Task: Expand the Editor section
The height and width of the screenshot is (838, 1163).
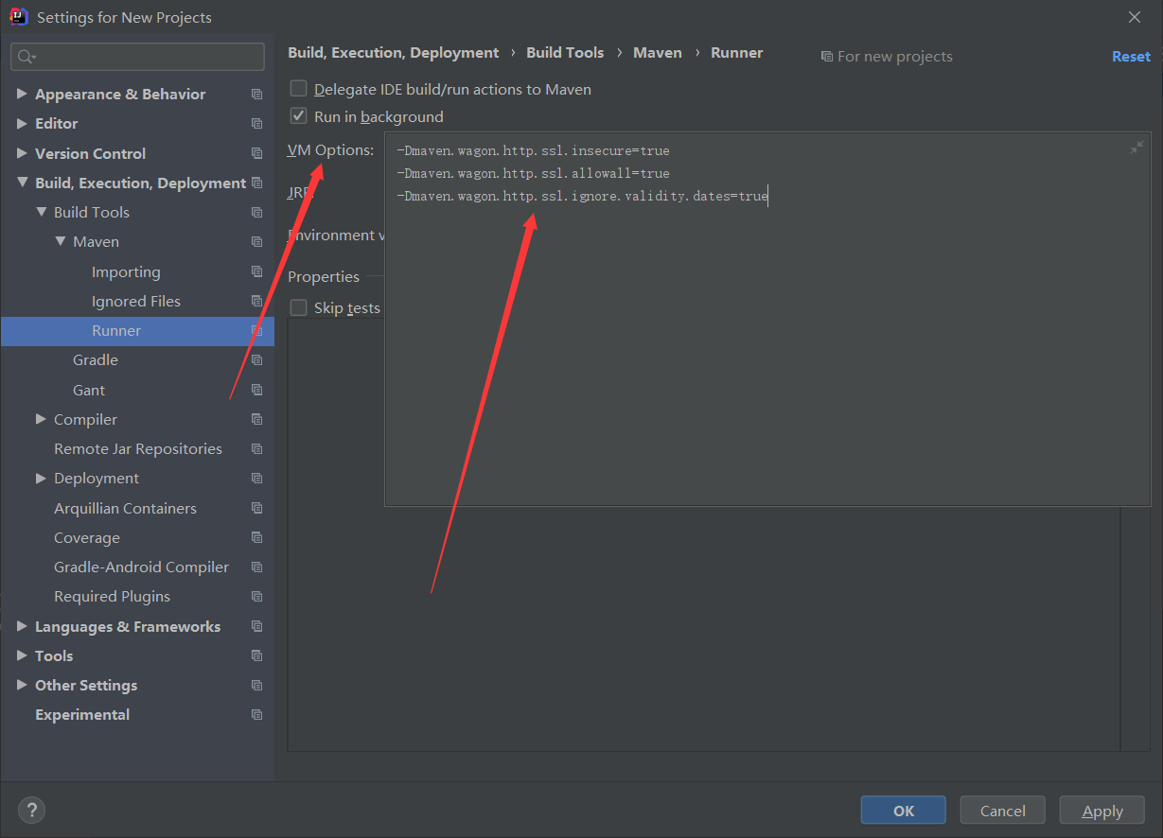Action: click(22, 123)
